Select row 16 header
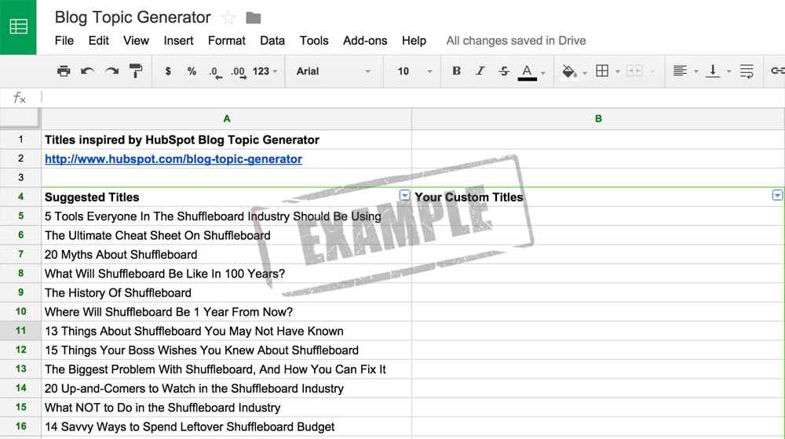 pos(20,426)
